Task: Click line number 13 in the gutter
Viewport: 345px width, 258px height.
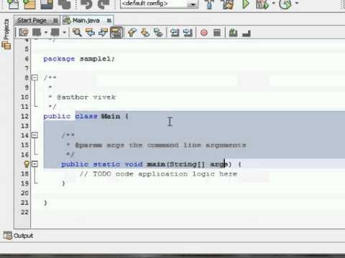Action: [24, 125]
